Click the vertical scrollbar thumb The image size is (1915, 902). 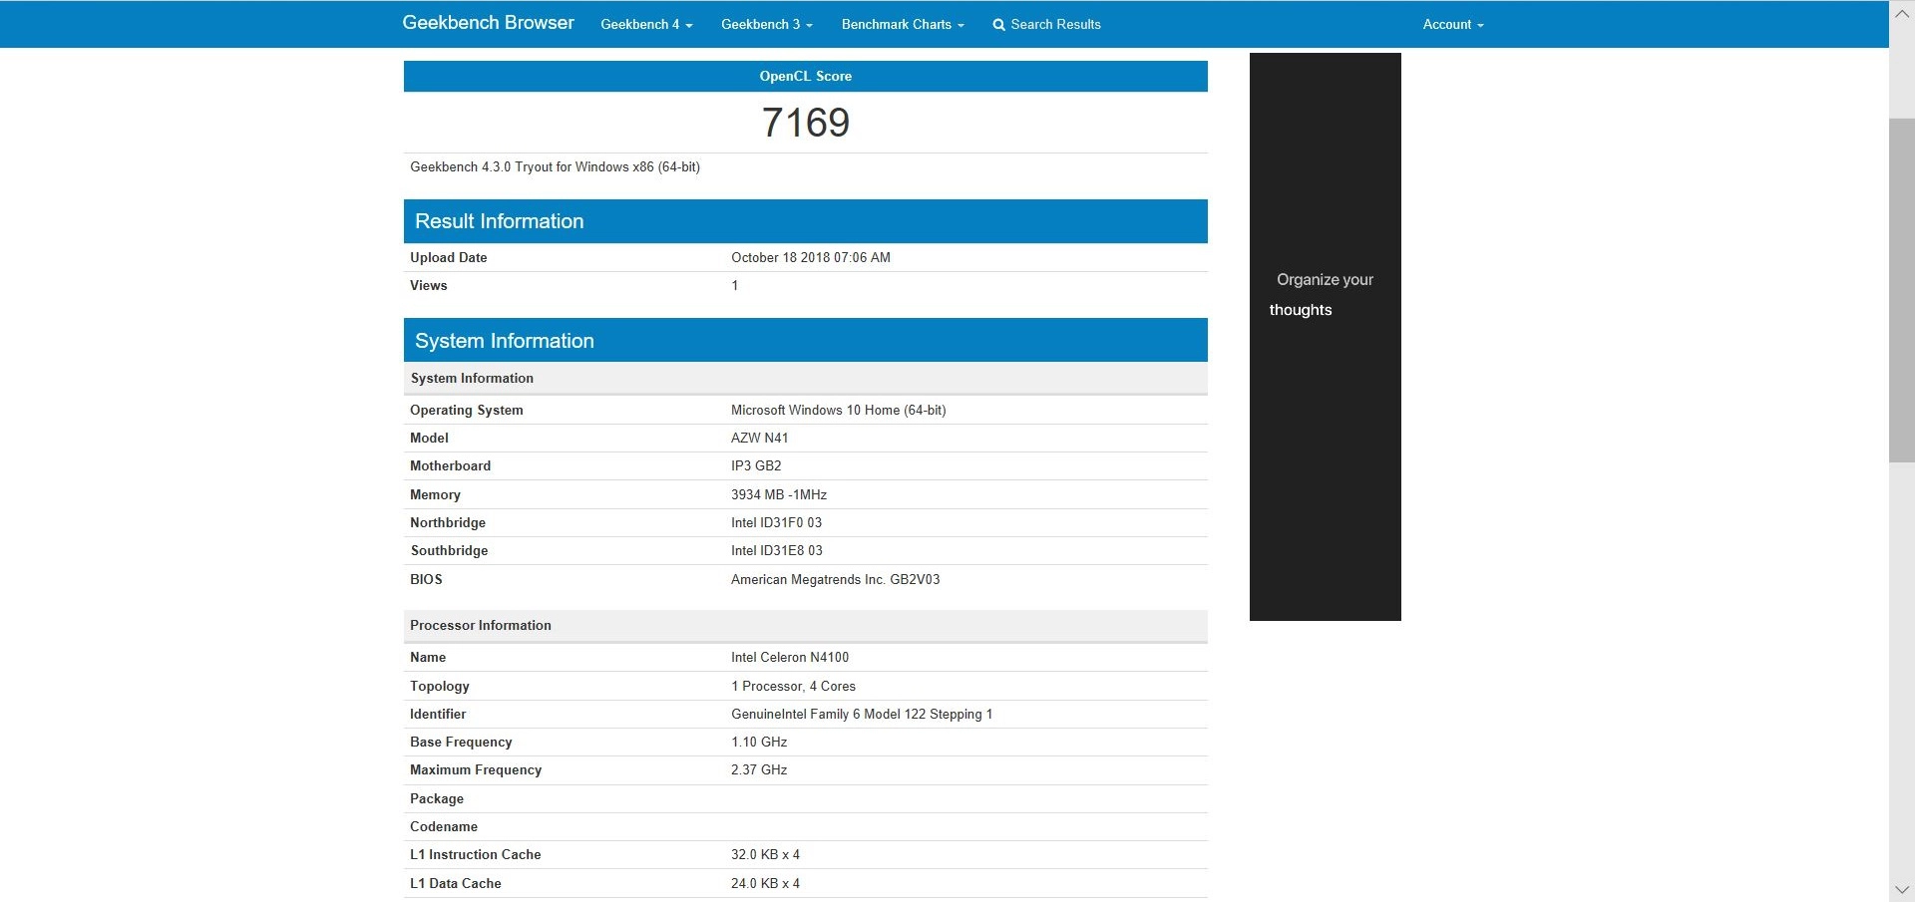click(x=1901, y=290)
